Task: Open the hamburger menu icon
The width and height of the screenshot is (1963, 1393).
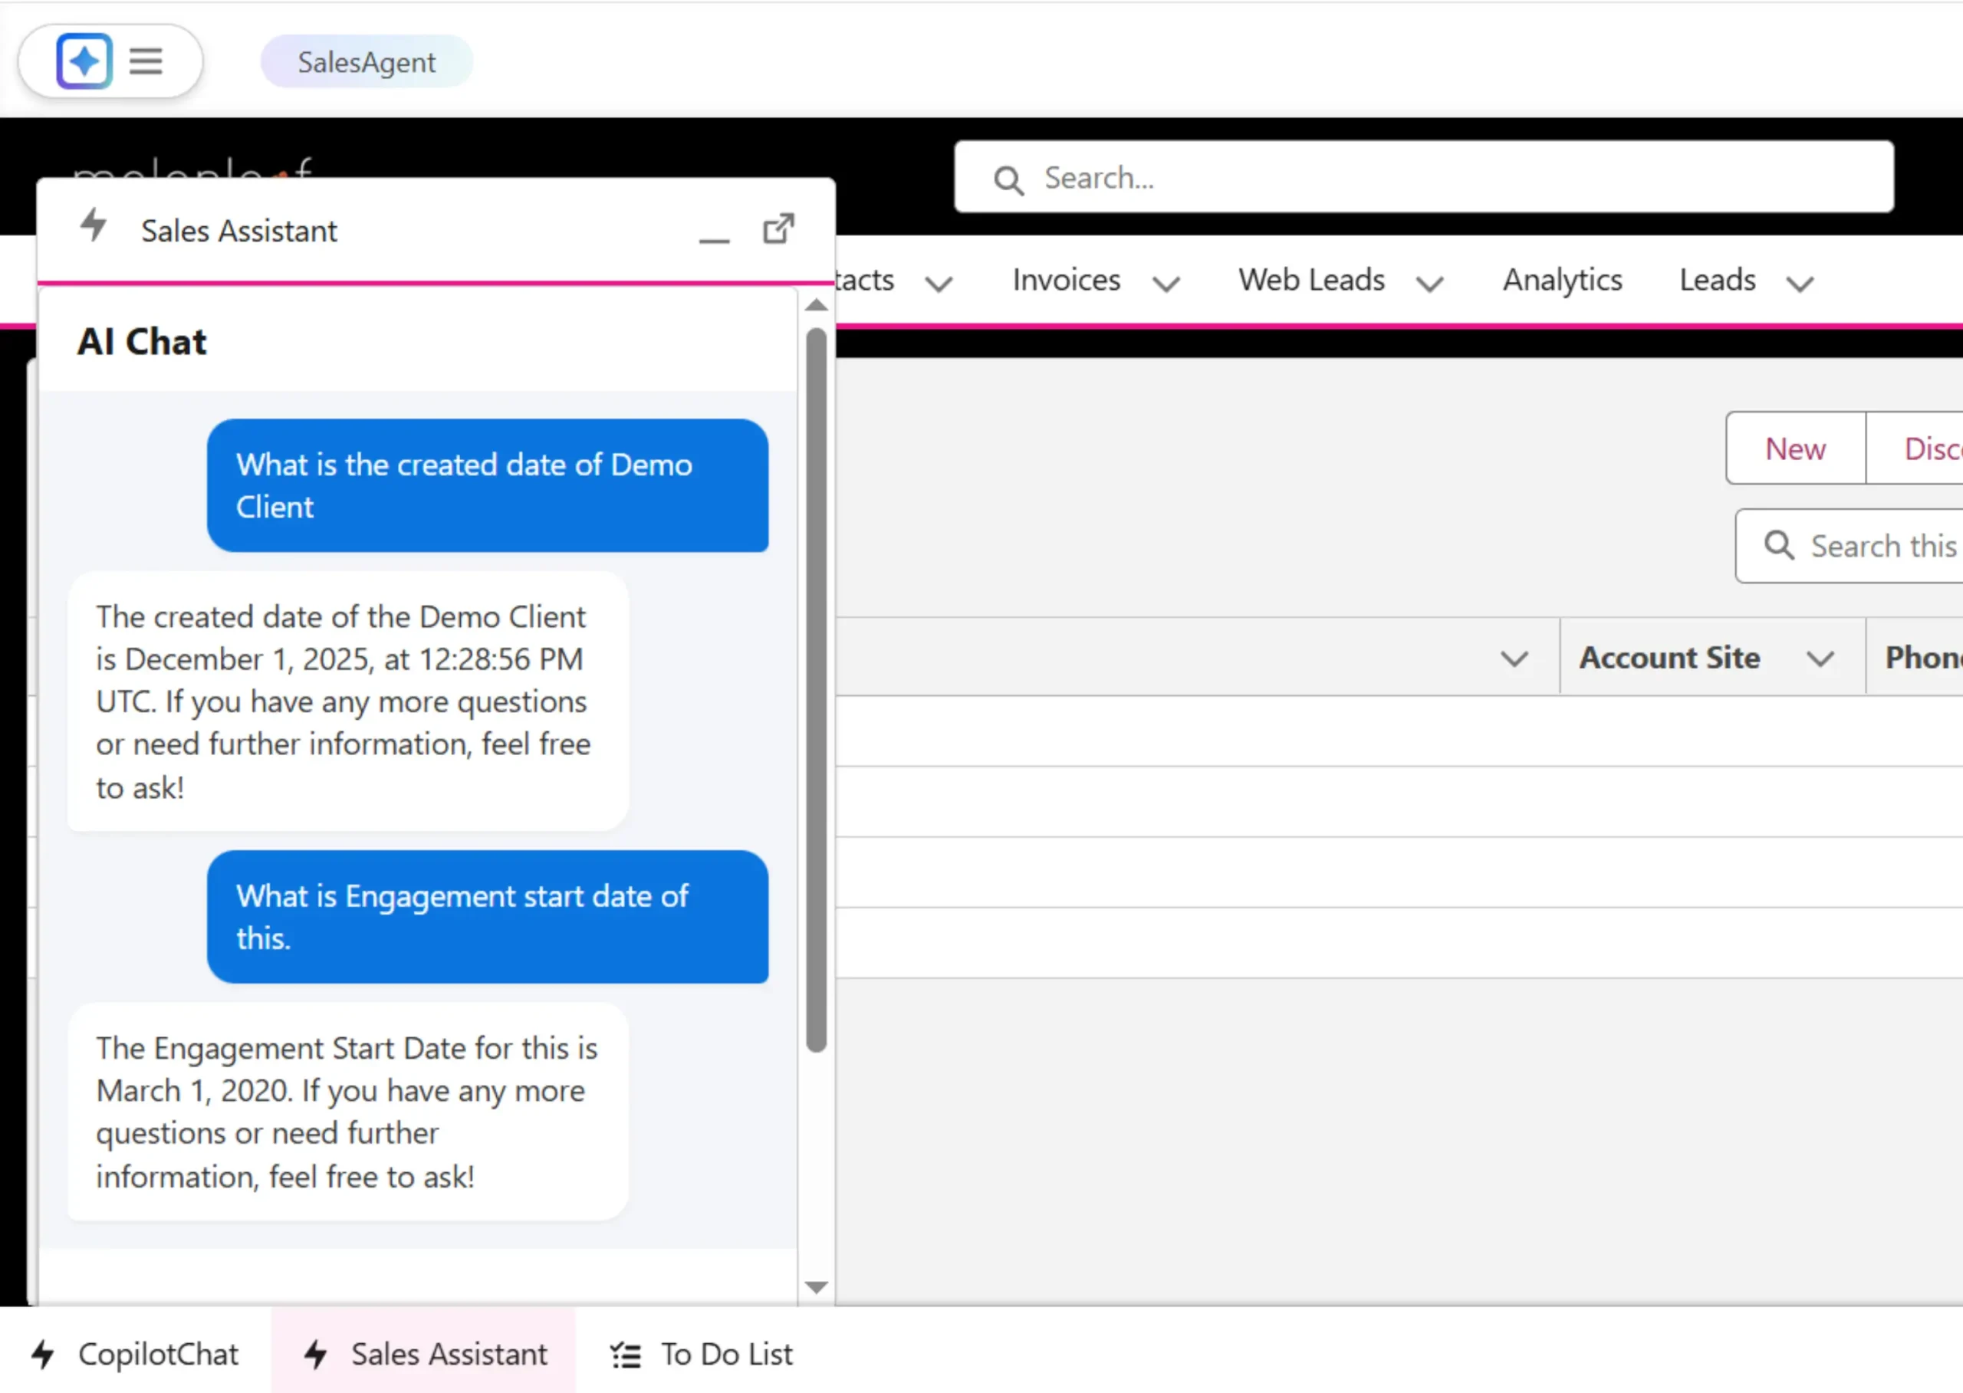Action: point(146,60)
